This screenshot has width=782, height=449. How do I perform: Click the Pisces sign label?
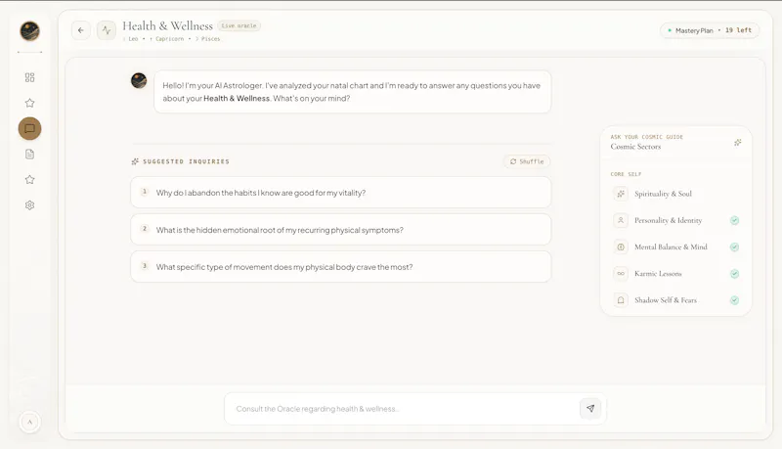click(x=210, y=39)
